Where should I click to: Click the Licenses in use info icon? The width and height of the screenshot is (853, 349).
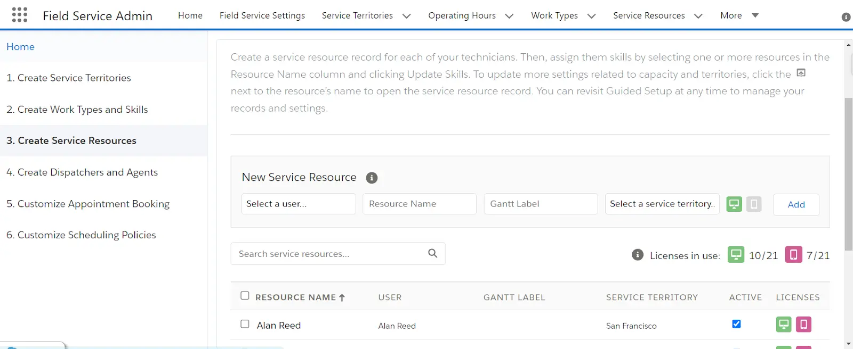638,255
